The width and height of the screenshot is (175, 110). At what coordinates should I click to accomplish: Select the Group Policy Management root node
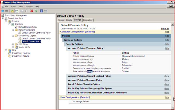tap(16, 15)
